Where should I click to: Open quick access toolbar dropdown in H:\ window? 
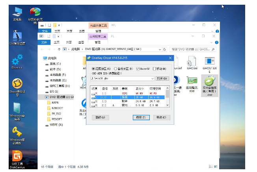[59, 25]
